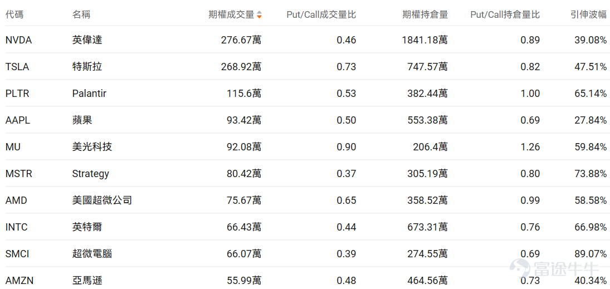Click MU open interest 206.4萬
The image size is (610, 289).
[430, 146]
